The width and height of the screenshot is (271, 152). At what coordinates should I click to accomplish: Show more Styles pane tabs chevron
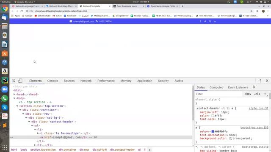254,87
